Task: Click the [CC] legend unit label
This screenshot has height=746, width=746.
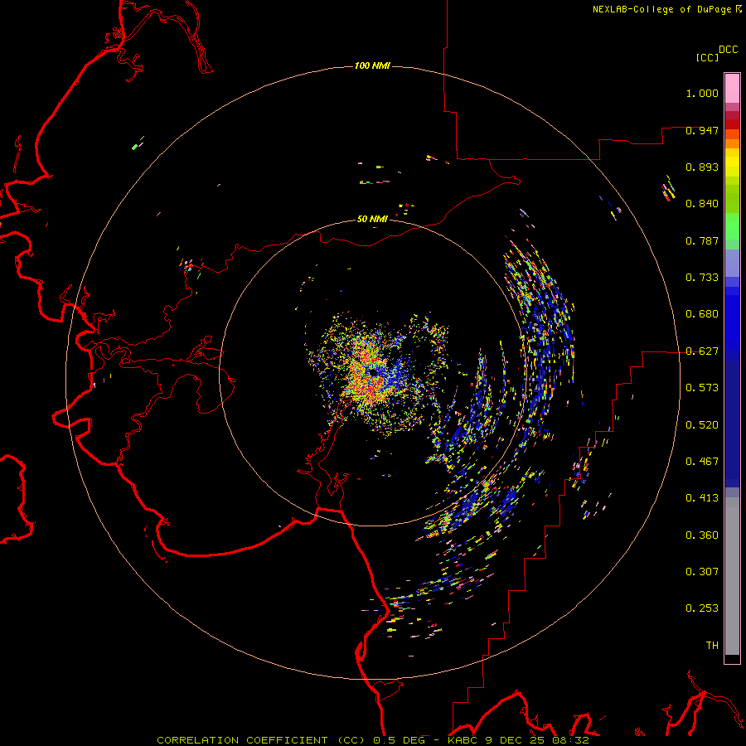Action: pyautogui.click(x=708, y=57)
